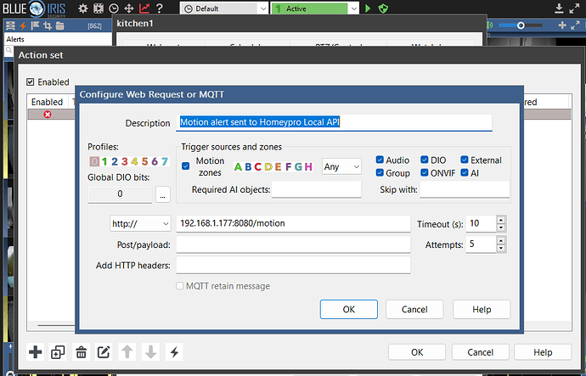Uncheck the AI trigger source
Image resolution: width=586 pixels, height=376 pixels.
pos(465,172)
